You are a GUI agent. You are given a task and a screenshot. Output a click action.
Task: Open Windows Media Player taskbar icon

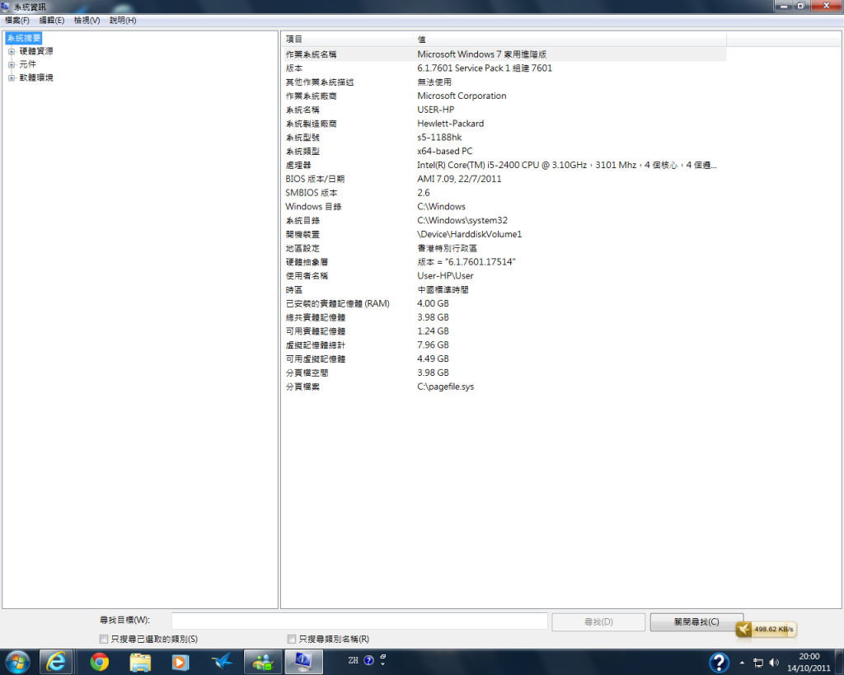pos(180,661)
